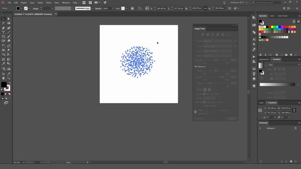The width and height of the screenshot is (301, 169).
Task: Switch to the Color Guide tab
Action: 282,16
